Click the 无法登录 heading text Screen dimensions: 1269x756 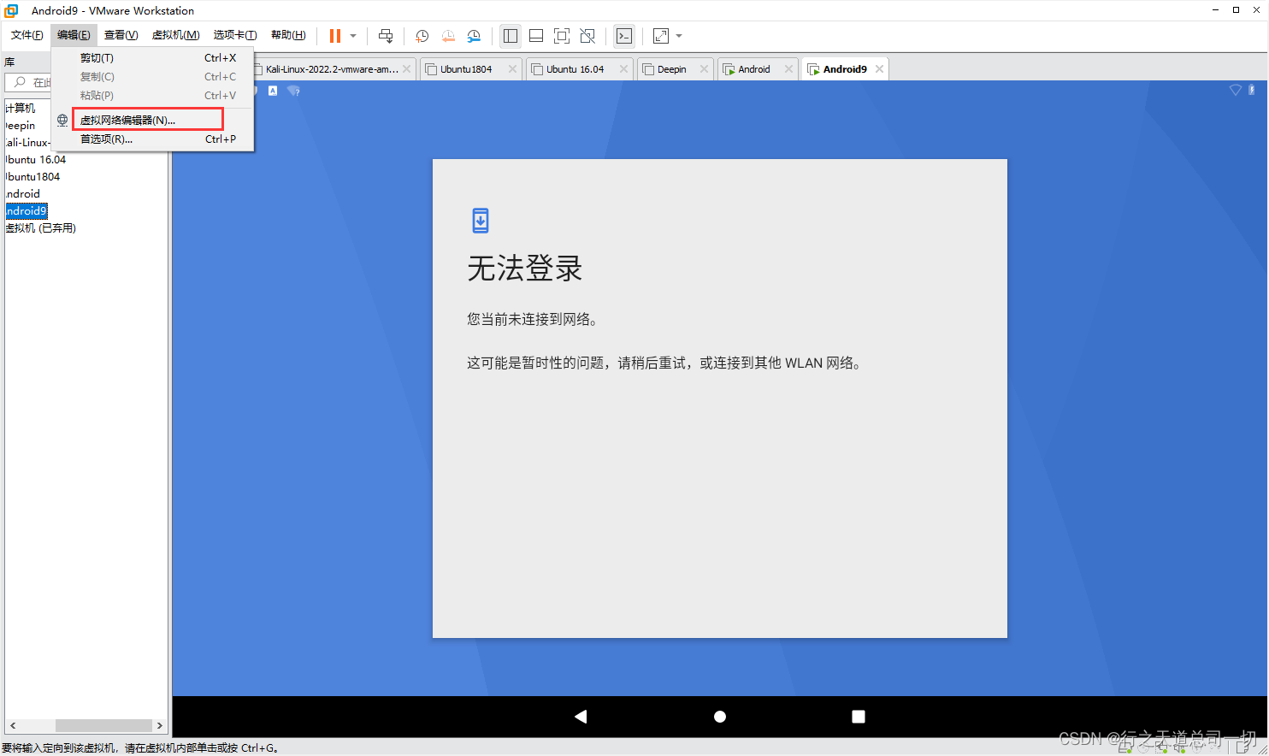(x=525, y=269)
